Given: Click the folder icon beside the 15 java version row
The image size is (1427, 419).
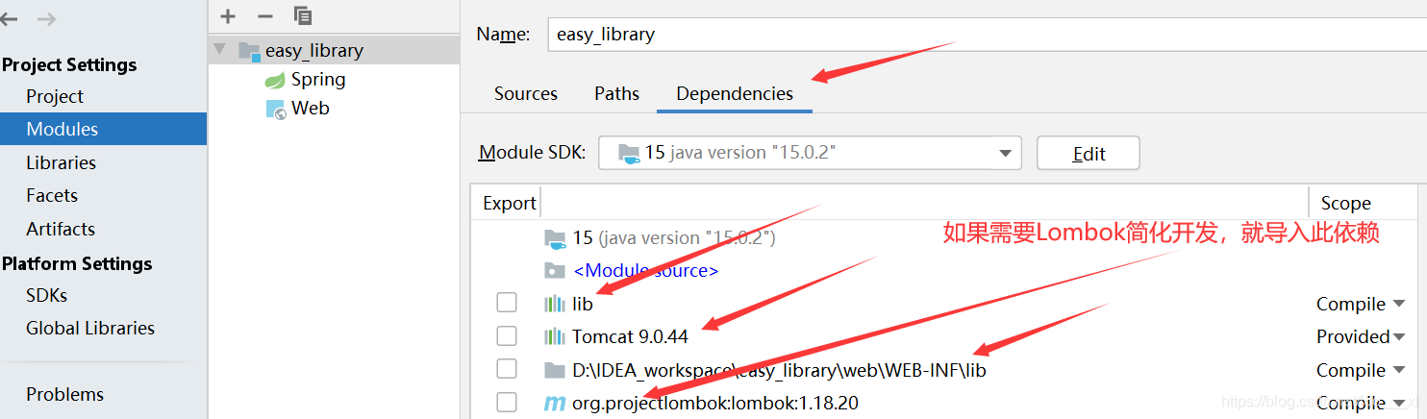Looking at the screenshot, I should click(x=555, y=237).
